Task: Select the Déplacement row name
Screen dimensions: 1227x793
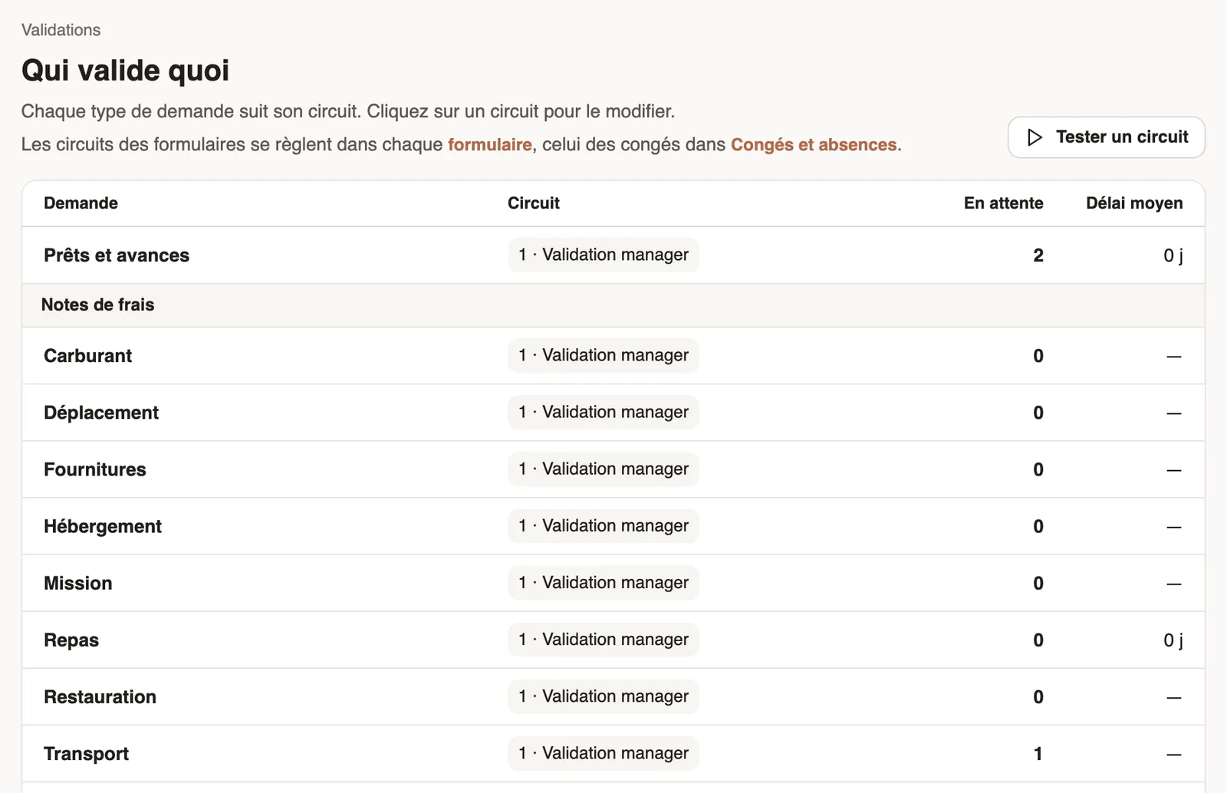Action: [x=101, y=413]
